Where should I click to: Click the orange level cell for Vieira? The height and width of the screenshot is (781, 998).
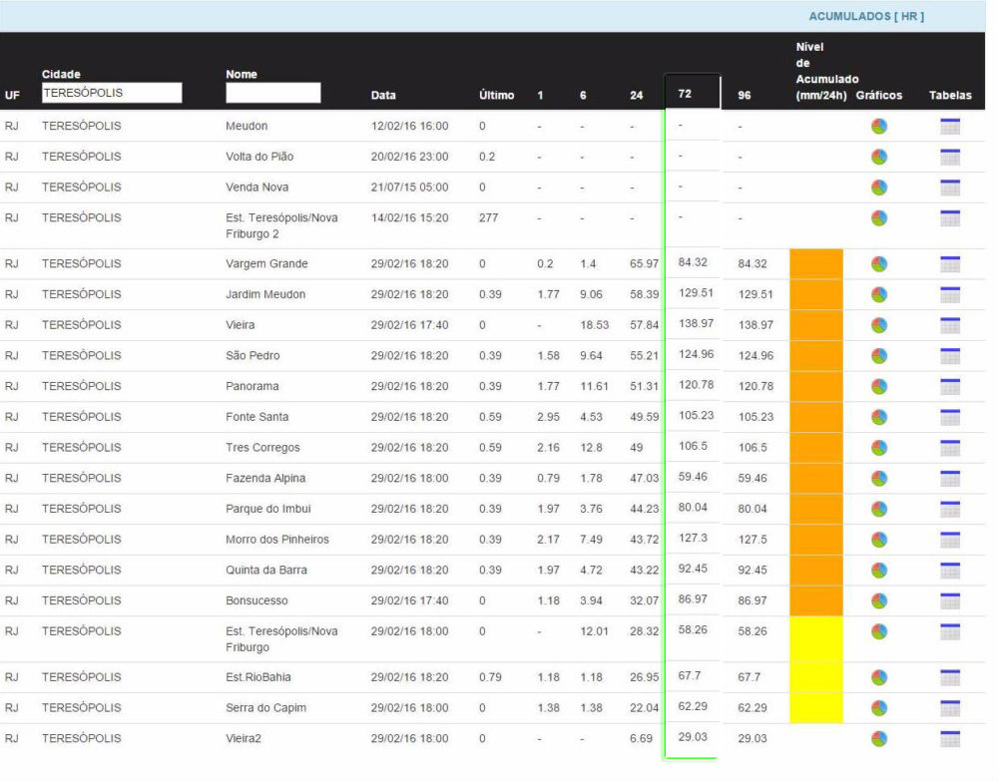pos(815,325)
